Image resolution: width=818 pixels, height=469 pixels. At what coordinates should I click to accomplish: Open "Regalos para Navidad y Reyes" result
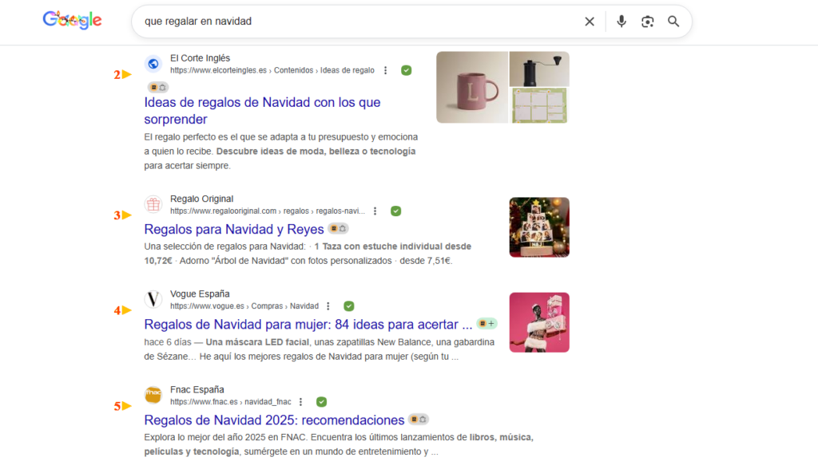235,230
